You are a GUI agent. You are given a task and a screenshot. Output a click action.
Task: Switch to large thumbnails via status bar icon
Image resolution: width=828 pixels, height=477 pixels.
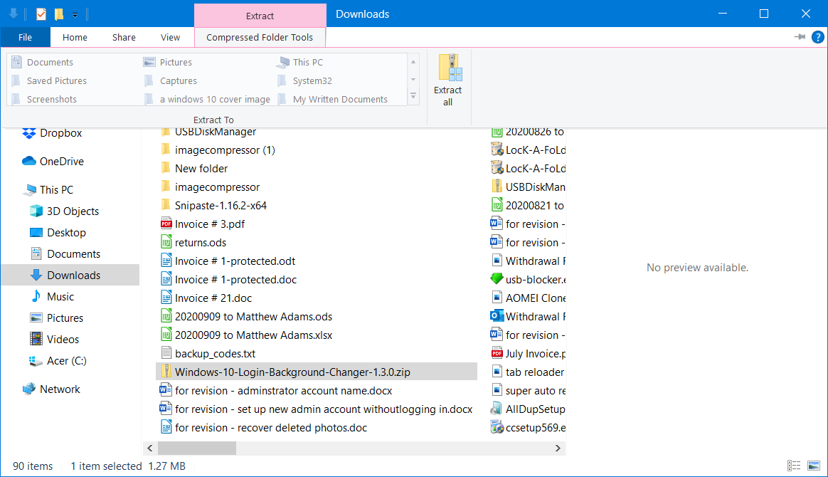813,464
